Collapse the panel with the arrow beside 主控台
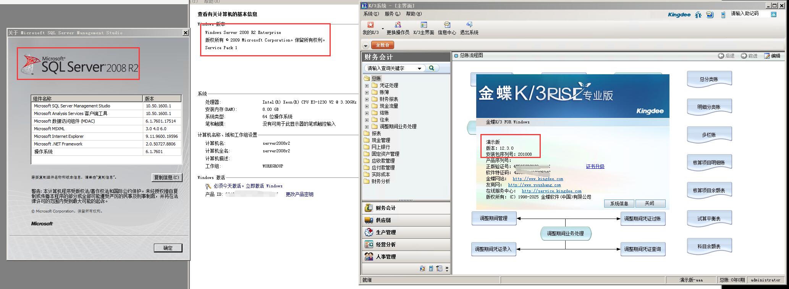This screenshot has width=789, height=289. point(365,46)
